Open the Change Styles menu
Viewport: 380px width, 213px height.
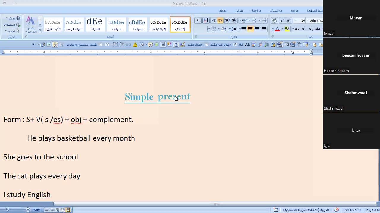tap(31, 25)
